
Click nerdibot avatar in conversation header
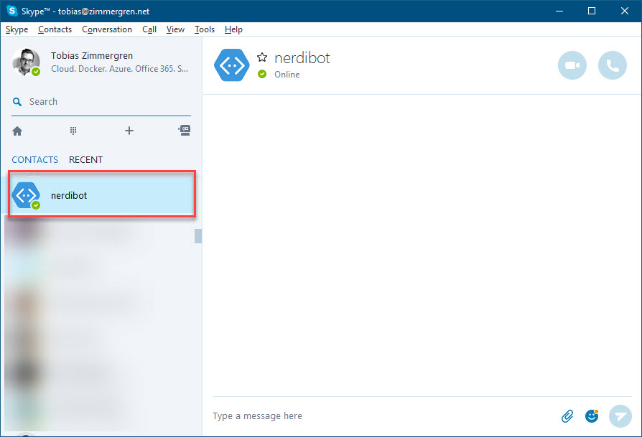coord(232,65)
